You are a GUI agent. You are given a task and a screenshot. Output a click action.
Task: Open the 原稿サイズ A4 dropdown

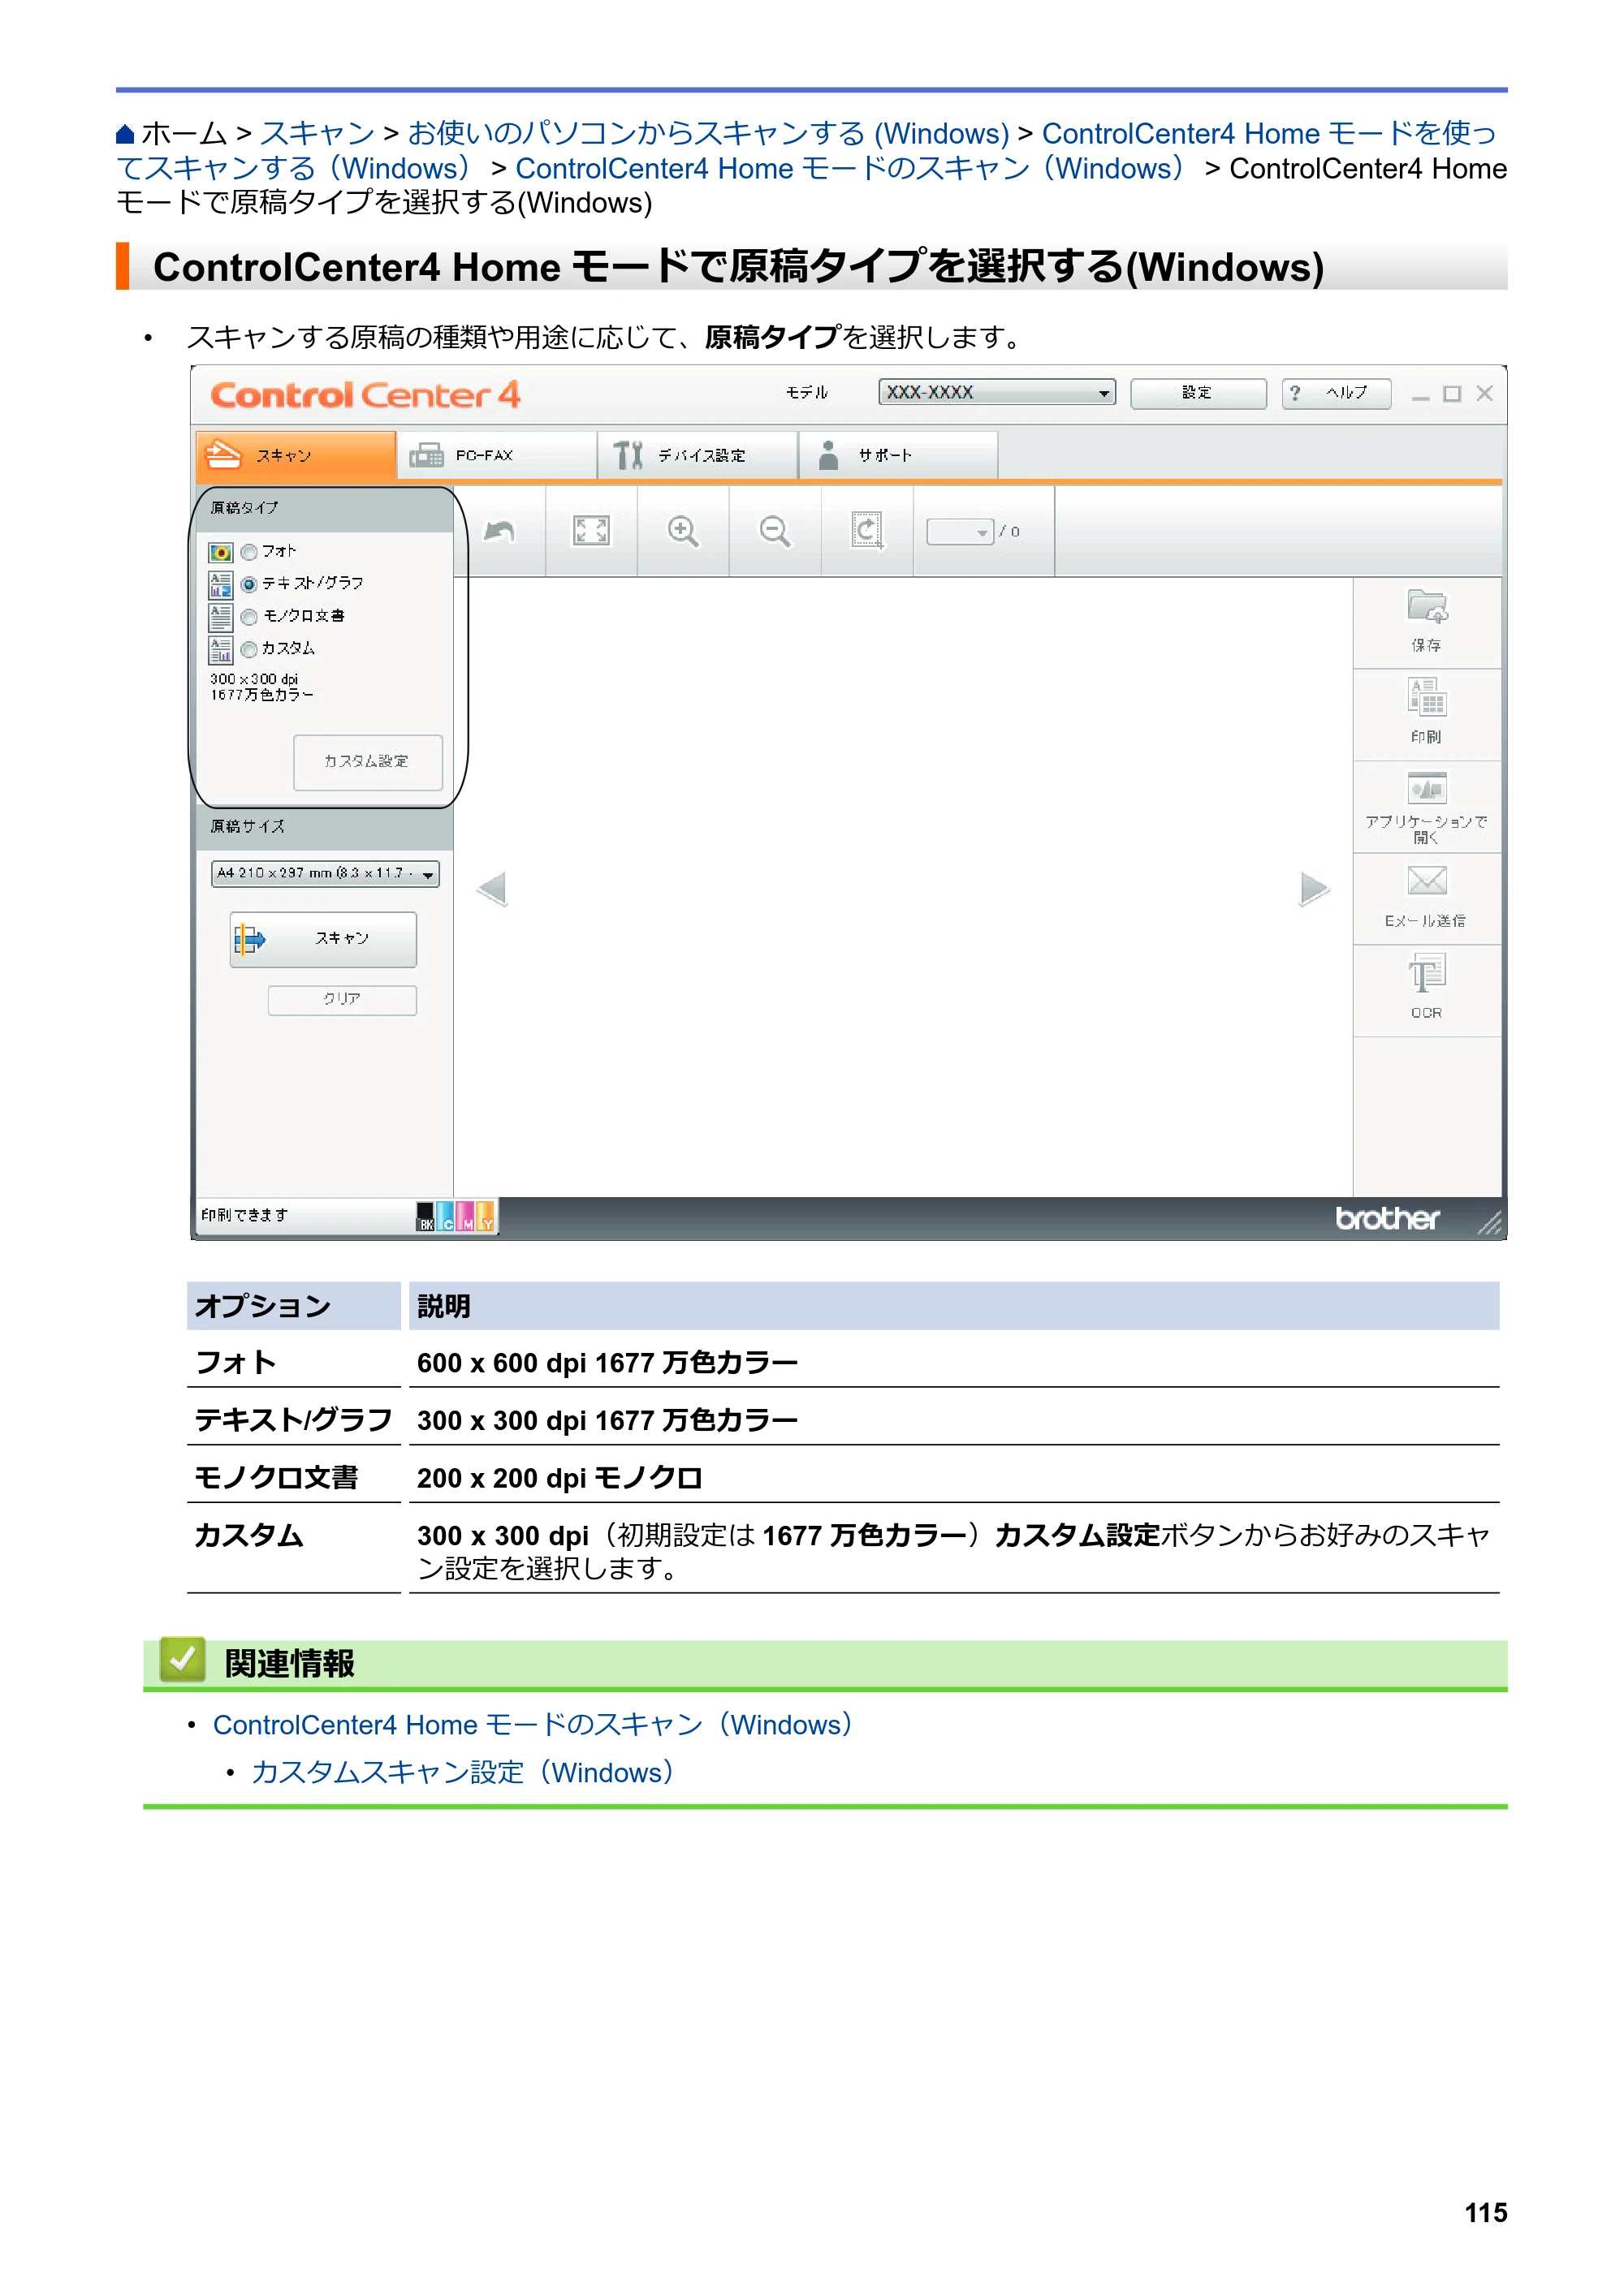pos(325,874)
